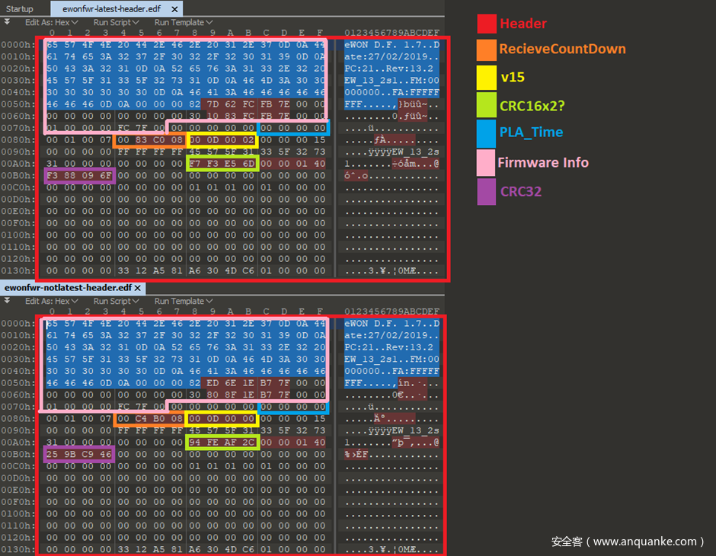
Task: Close the ewonfwr-latest-header.edf tab
Action: click(174, 9)
